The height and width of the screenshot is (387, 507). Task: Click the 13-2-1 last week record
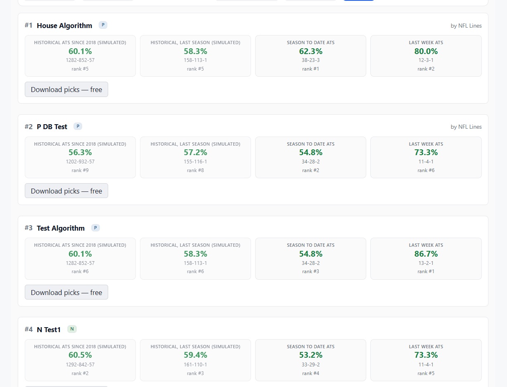pos(426,263)
